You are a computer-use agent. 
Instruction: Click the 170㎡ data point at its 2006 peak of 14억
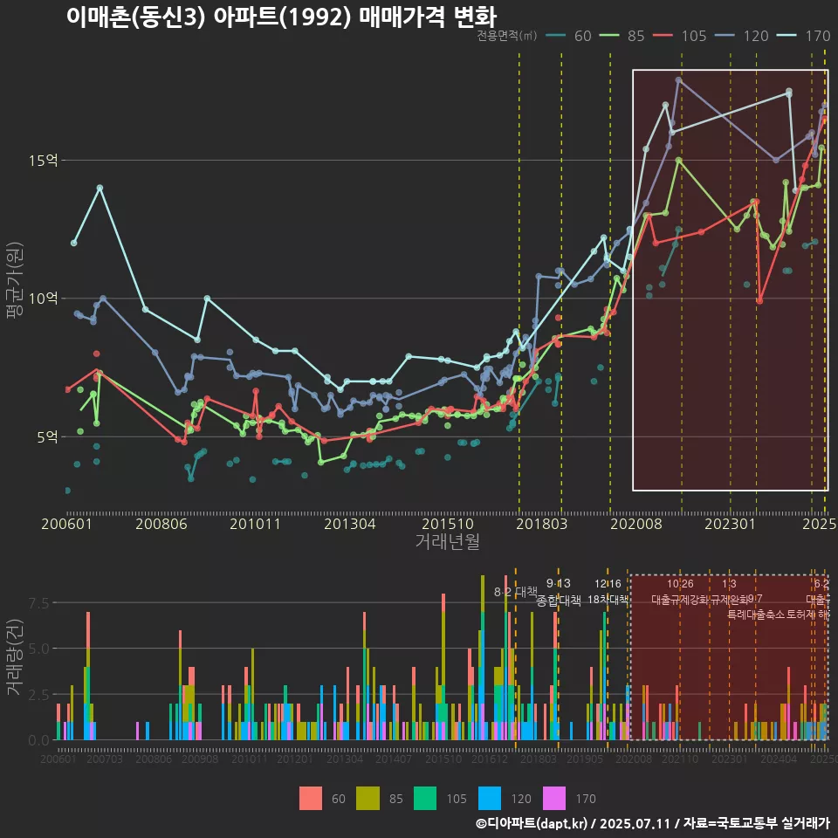(x=100, y=188)
